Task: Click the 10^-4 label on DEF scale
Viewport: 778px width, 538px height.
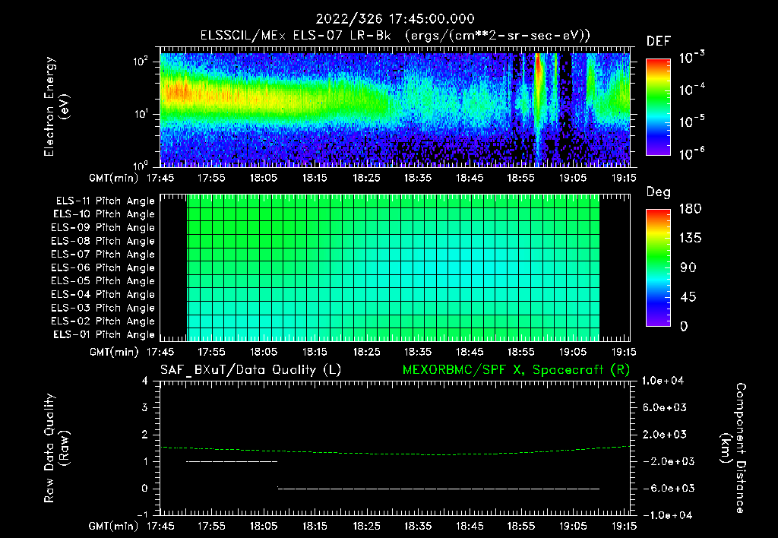Action: [x=691, y=90]
